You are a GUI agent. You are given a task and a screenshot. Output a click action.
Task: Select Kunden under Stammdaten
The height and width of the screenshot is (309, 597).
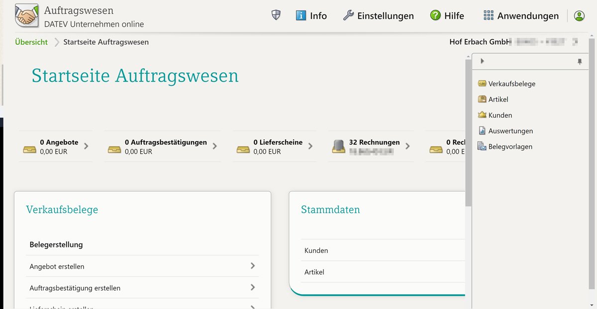tap(316, 250)
